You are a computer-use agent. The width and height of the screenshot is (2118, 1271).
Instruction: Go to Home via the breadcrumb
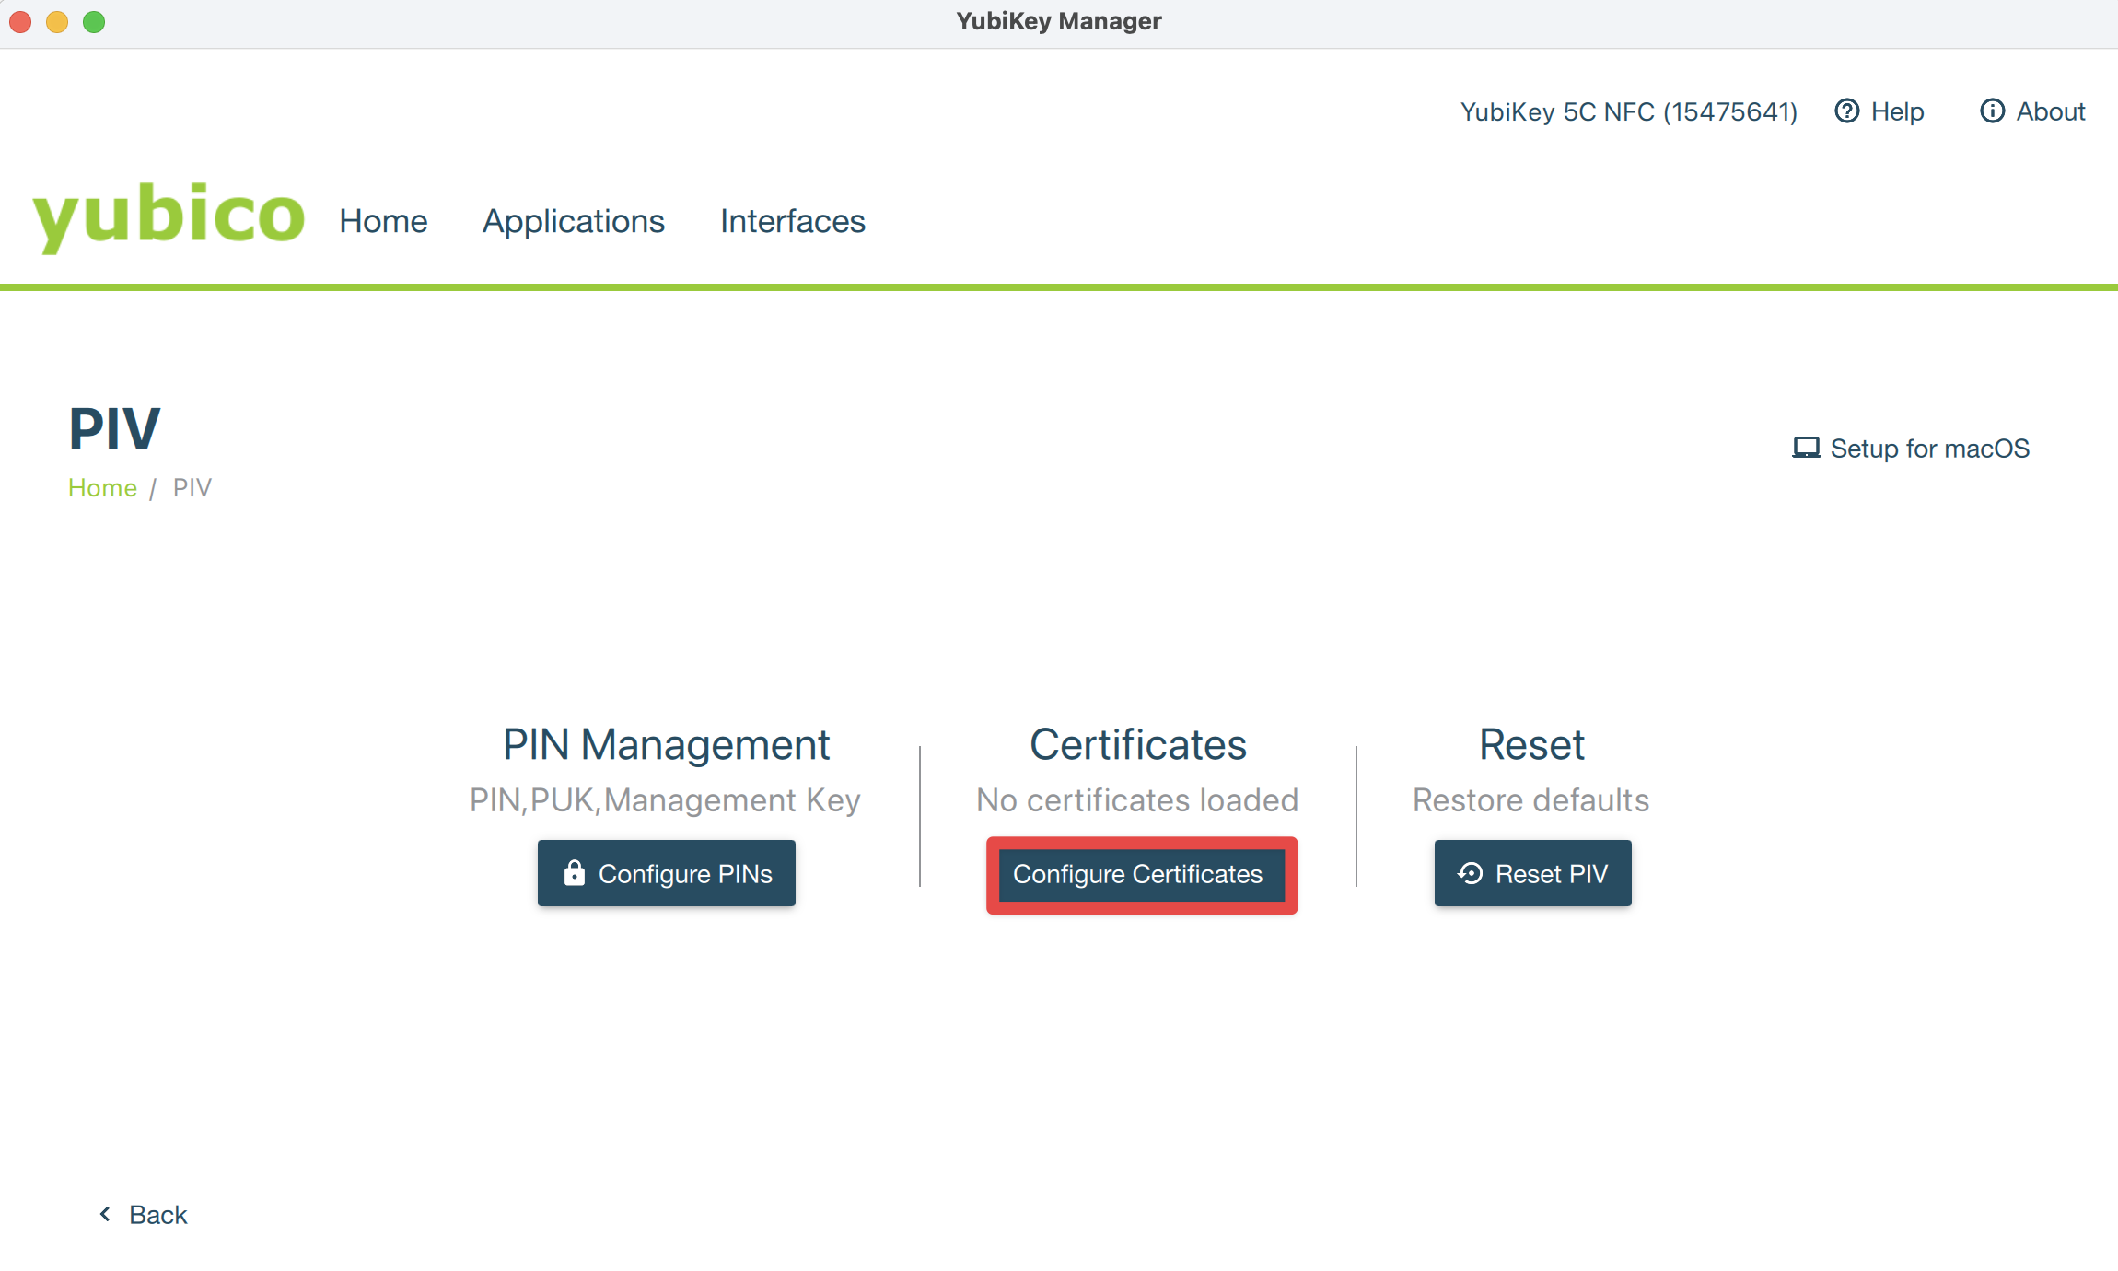coord(102,487)
